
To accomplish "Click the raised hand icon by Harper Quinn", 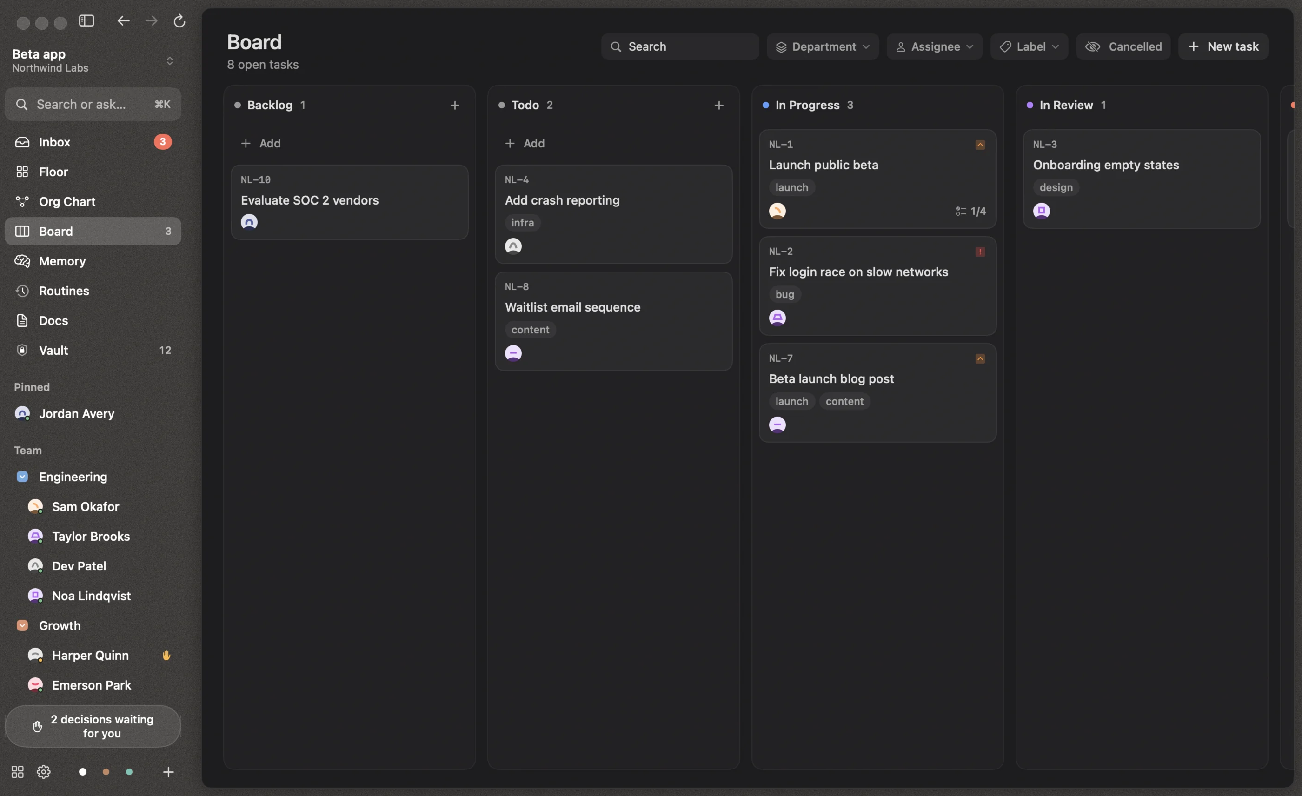I will click(x=166, y=656).
